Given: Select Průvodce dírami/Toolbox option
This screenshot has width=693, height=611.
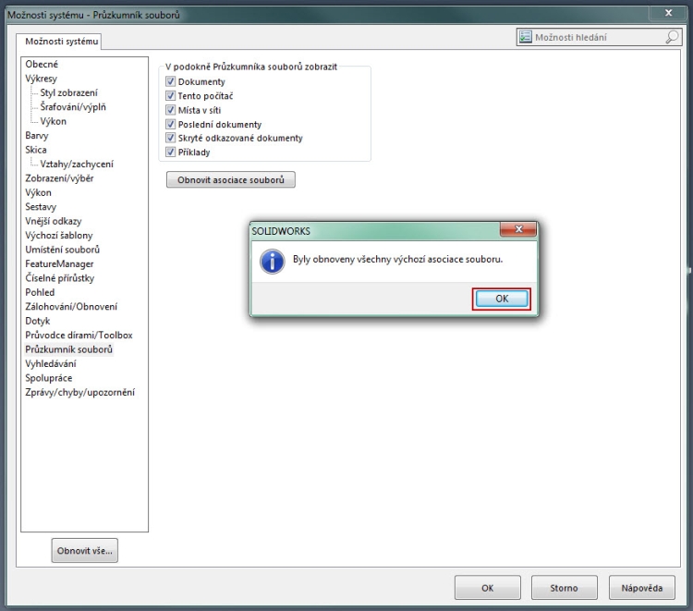Looking at the screenshot, I should tap(79, 336).
